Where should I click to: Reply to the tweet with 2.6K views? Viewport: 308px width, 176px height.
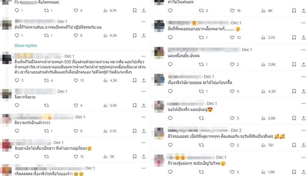click(x=170, y=118)
